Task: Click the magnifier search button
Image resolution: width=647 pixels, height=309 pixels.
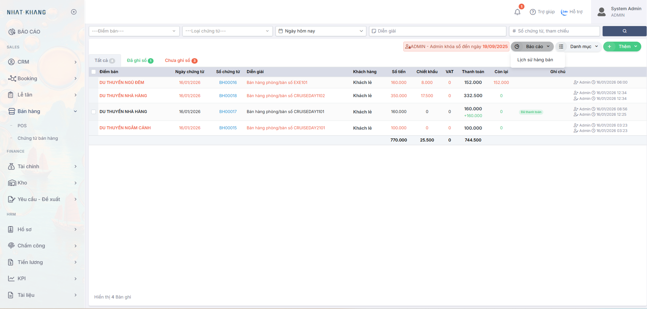Action: [x=624, y=31]
